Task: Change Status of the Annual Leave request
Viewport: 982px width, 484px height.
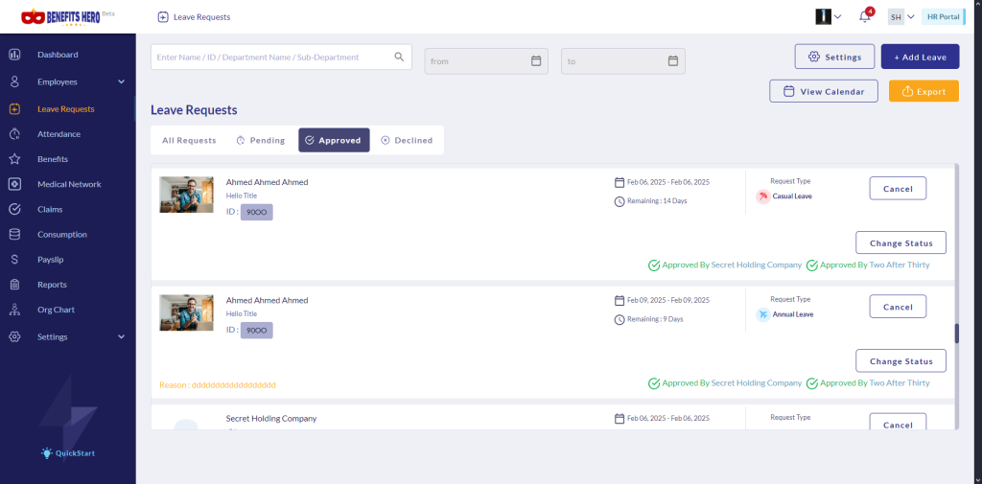Action: tap(900, 360)
